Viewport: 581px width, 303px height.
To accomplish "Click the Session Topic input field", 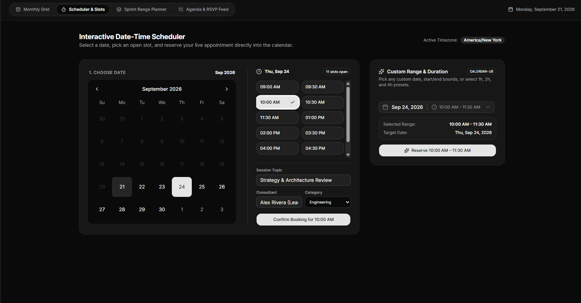I will (x=303, y=180).
